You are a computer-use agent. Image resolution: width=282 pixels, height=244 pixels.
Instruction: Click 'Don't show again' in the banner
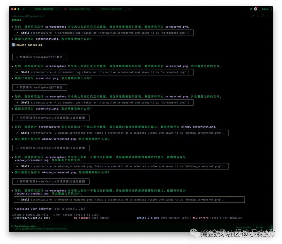tap(243, 228)
